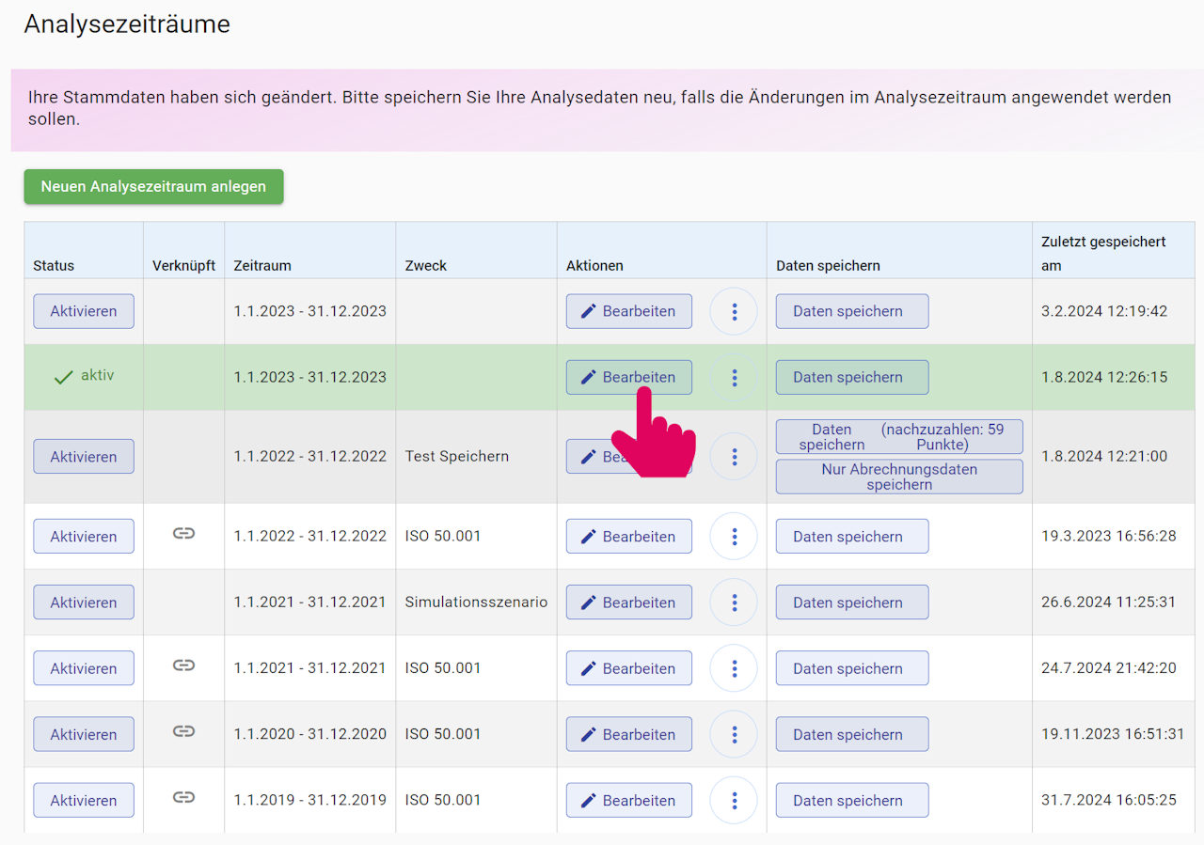The width and height of the screenshot is (1204, 845).
Task: Expand more actions for 2020 ISO 50.001 row
Action: tap(734, 735)
